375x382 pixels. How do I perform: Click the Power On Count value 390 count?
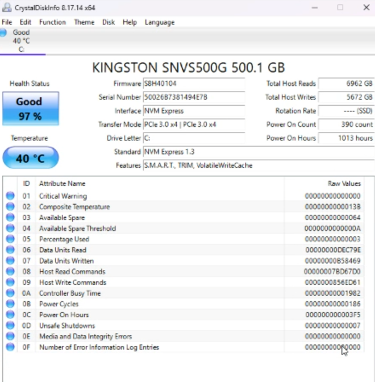click(x=346, y=124)
